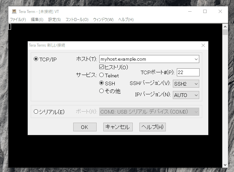The image size is (234, 172).
Task: Select the TCP/IP radio button
Action: point(36,59)
